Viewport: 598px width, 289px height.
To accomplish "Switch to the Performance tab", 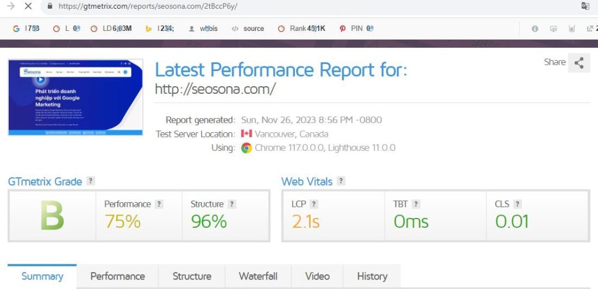I will click(117, 276).
